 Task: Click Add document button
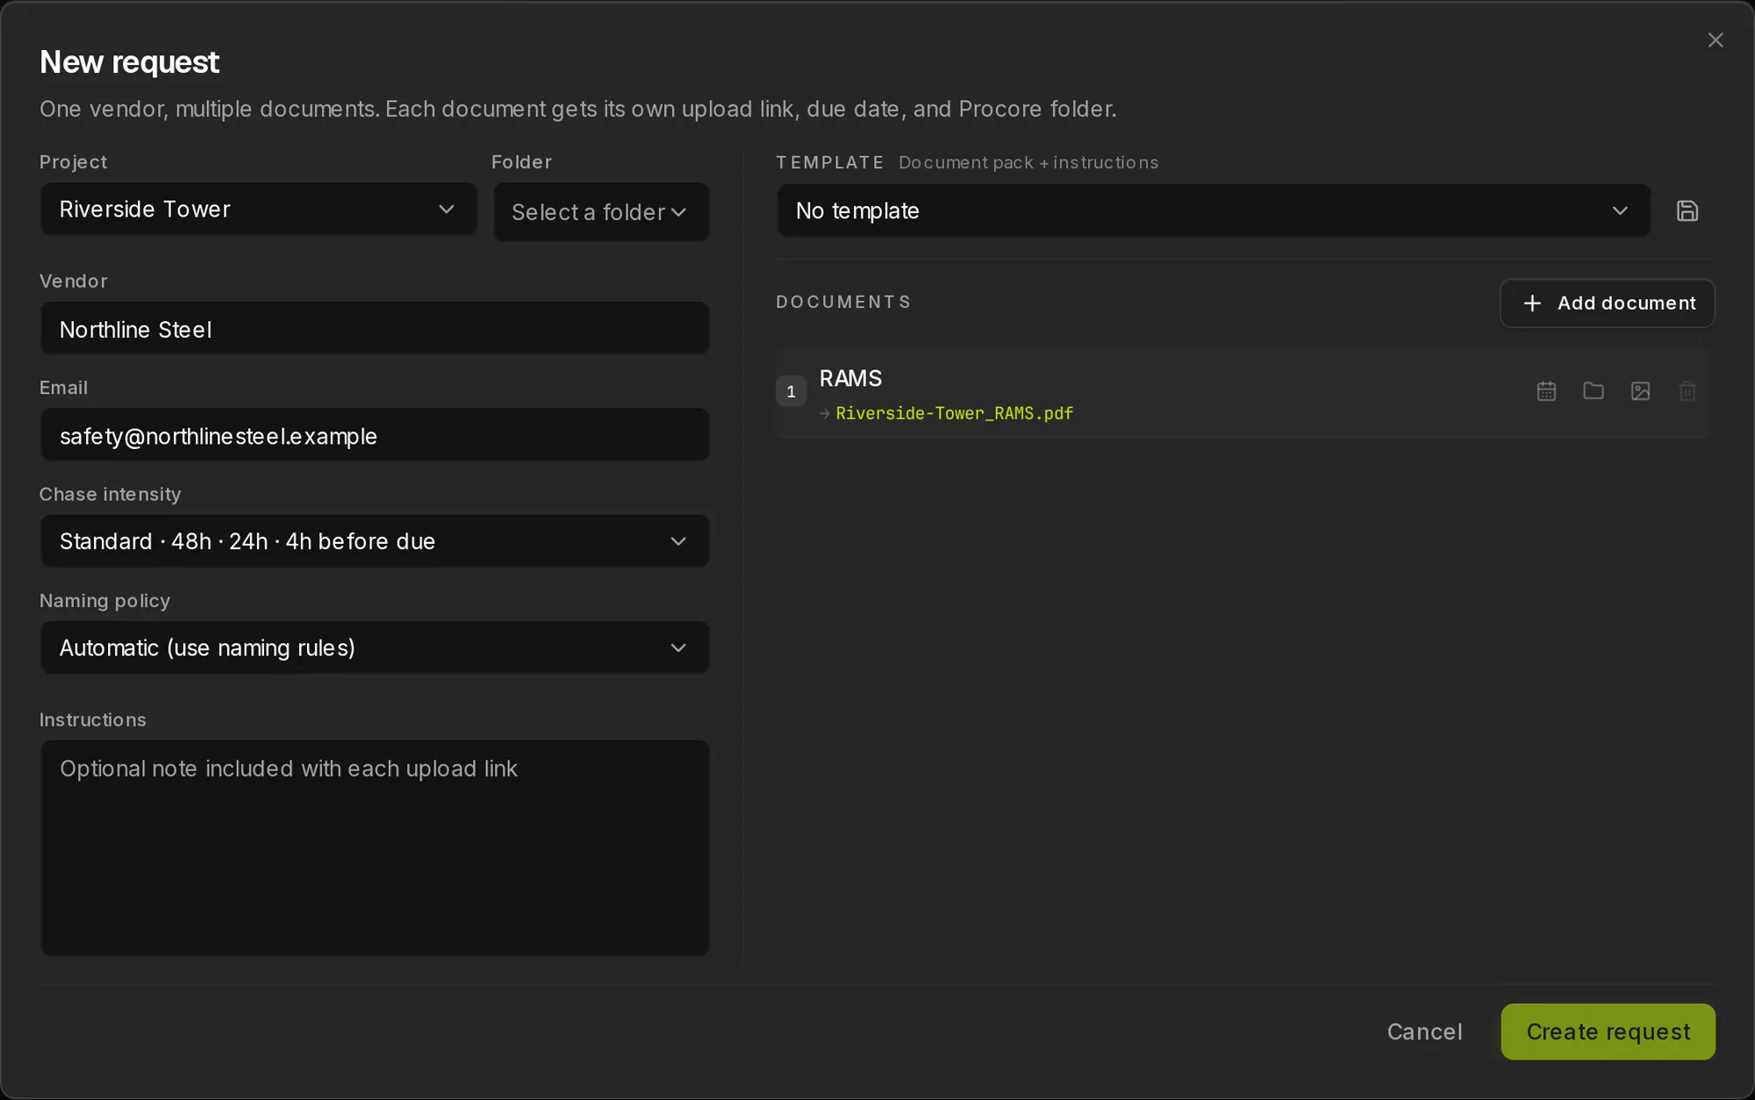pos(1608,304)
